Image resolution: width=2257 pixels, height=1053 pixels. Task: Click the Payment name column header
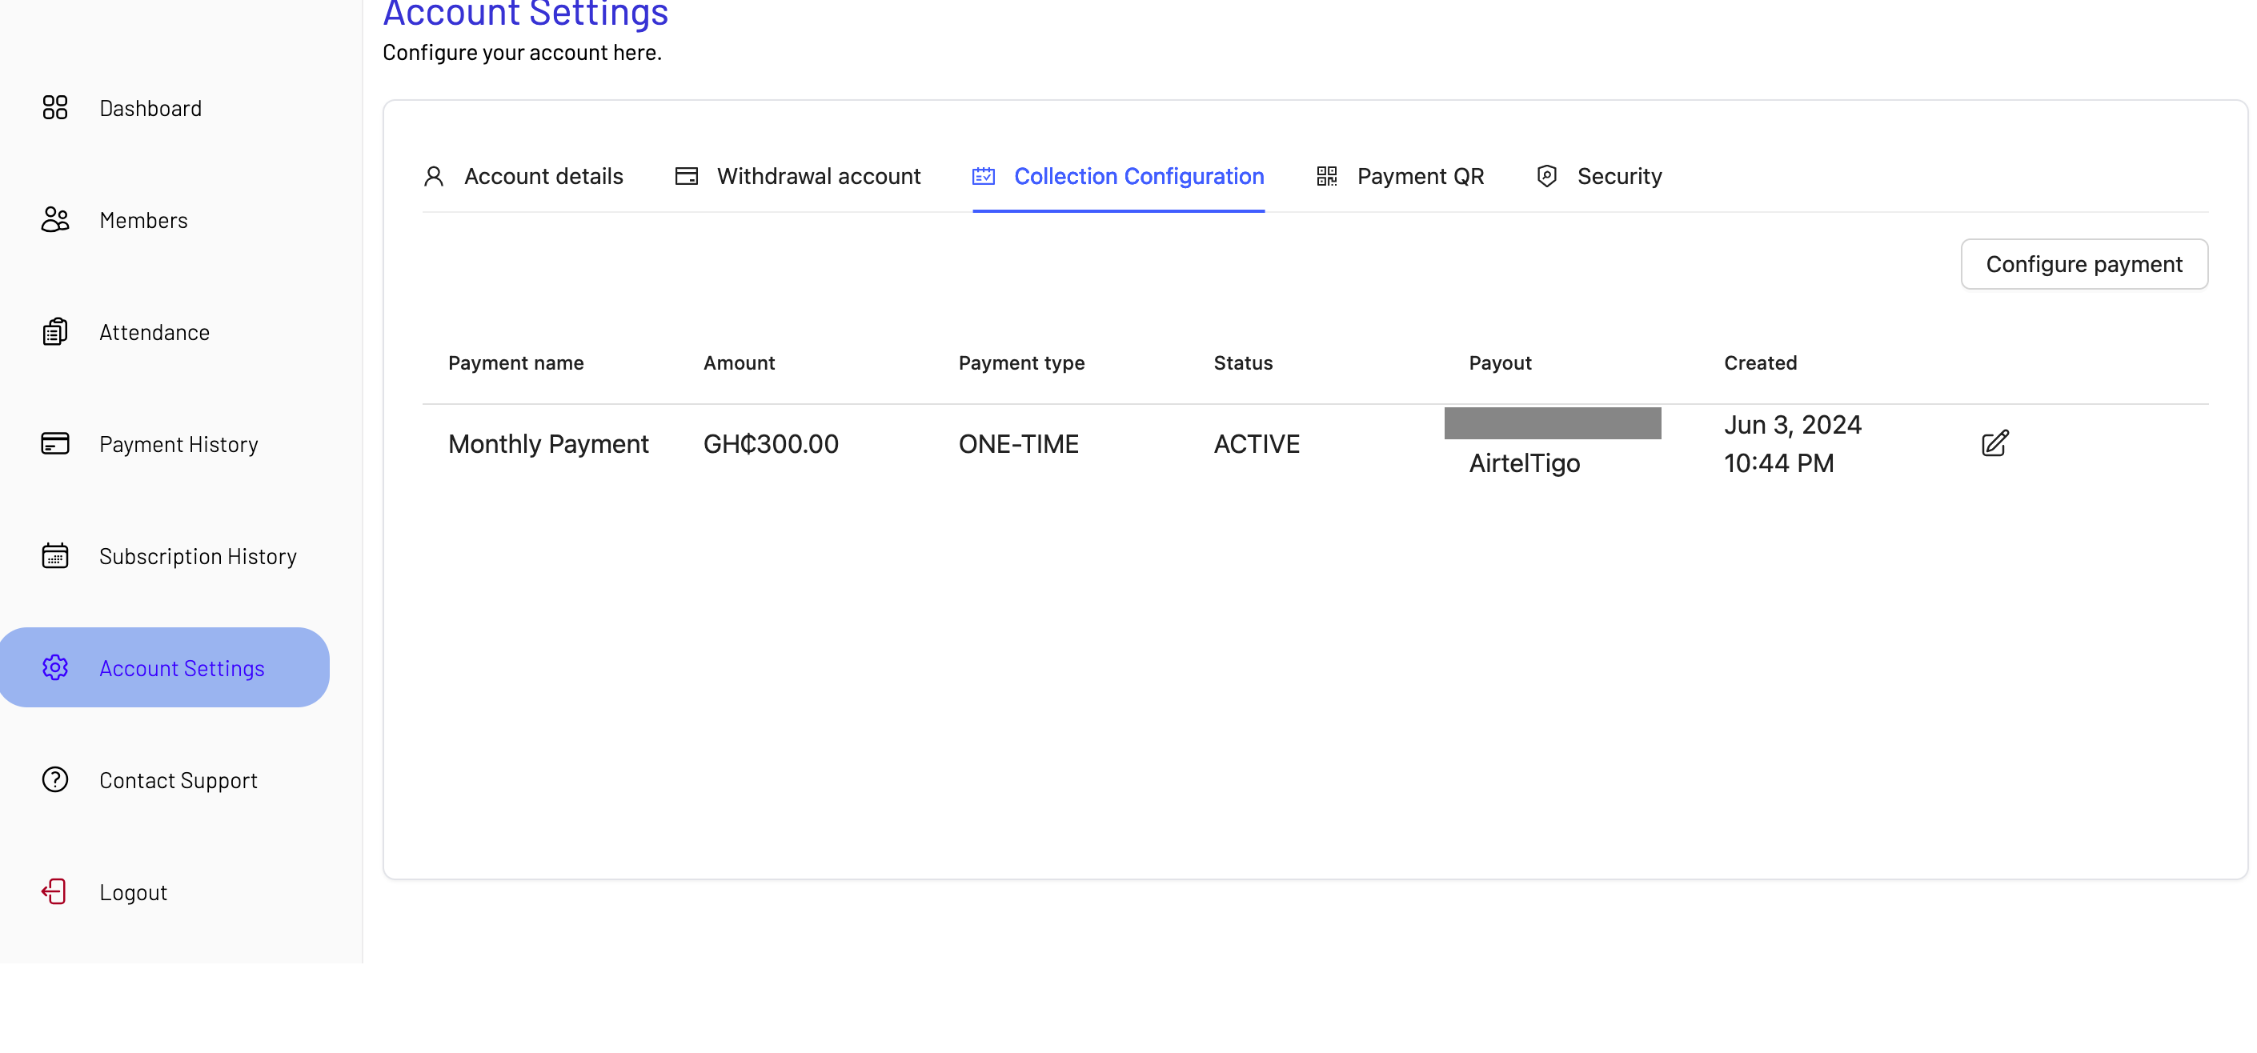(x=515, y=362)
